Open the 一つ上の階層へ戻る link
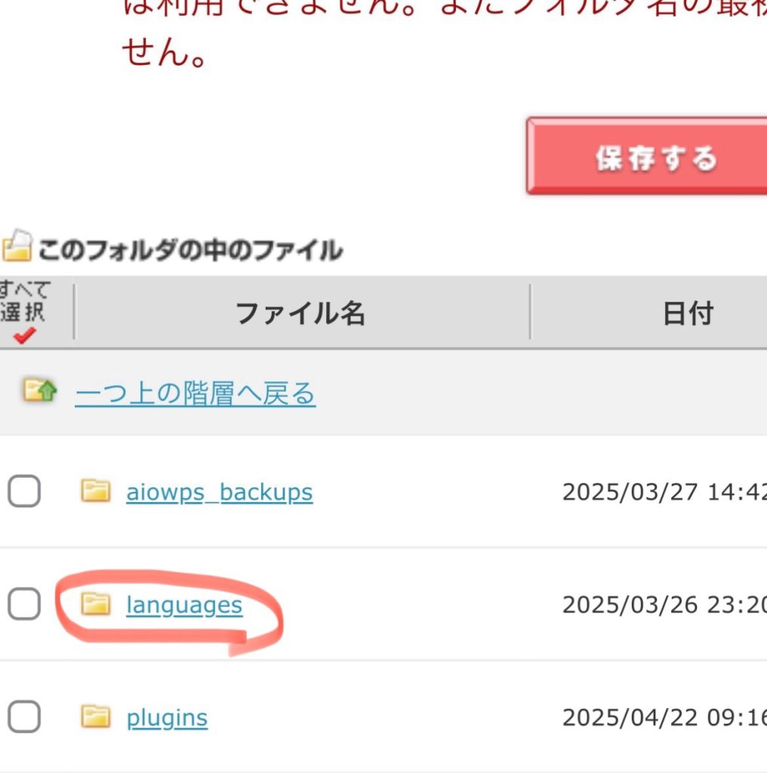Screen dimensions: 767x773 [195, 393]
